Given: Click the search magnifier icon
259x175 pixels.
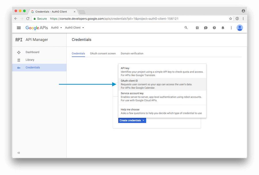Looking at the screenshot, I should coord(186,28).
